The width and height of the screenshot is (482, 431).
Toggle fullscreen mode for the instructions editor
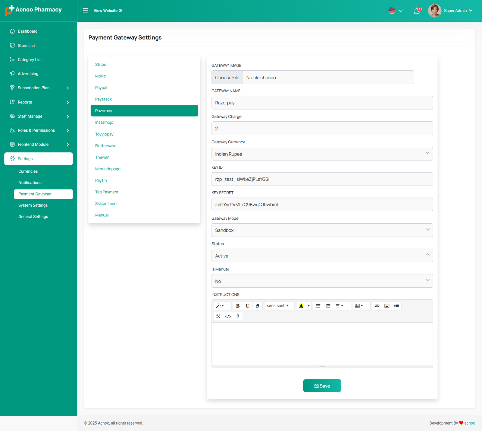coord(218,316)
